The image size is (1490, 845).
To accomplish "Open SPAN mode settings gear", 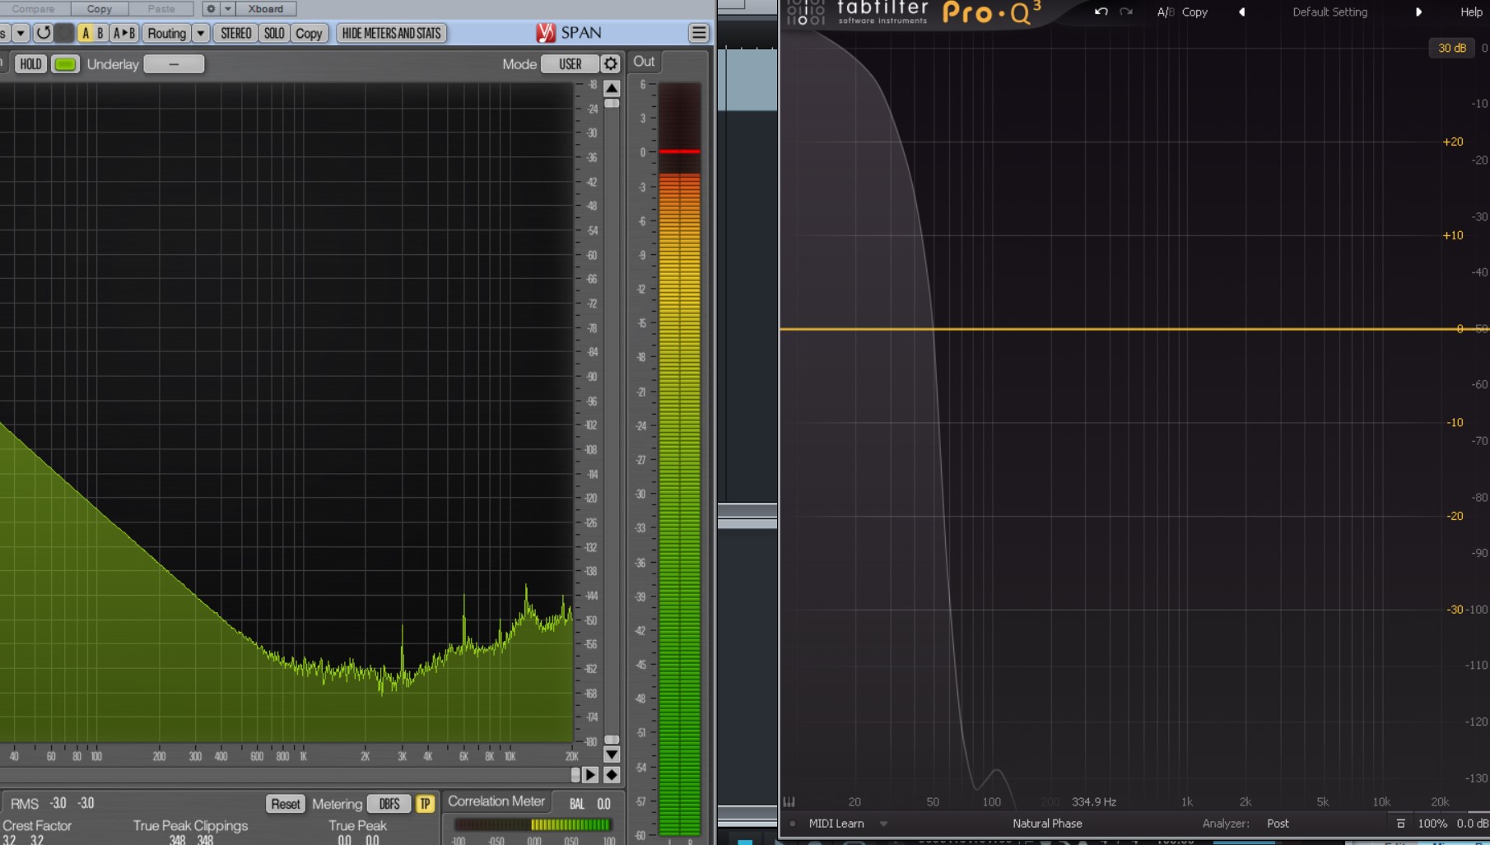I will pyautogui.click(x=611, y=64).
